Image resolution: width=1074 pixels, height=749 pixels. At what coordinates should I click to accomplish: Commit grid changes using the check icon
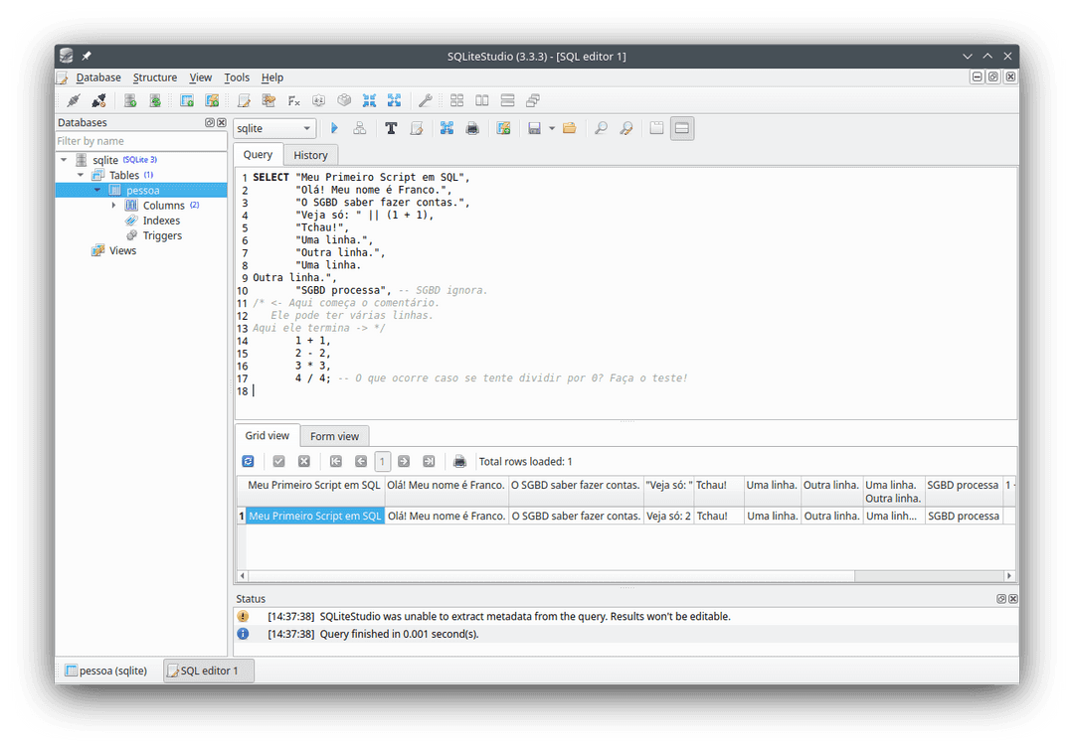pyautogui.click(x=279, y=460)
